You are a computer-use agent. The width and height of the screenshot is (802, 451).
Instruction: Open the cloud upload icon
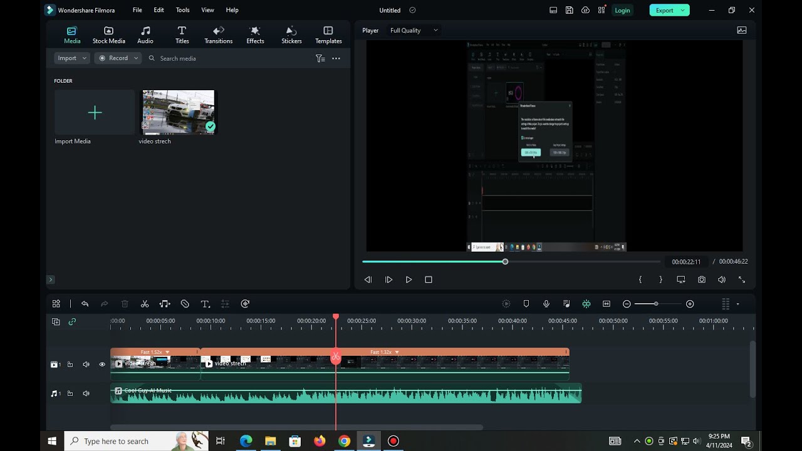(585, 10)
